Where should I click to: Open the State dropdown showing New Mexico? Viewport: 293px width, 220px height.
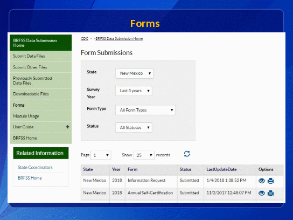(134, 73)
